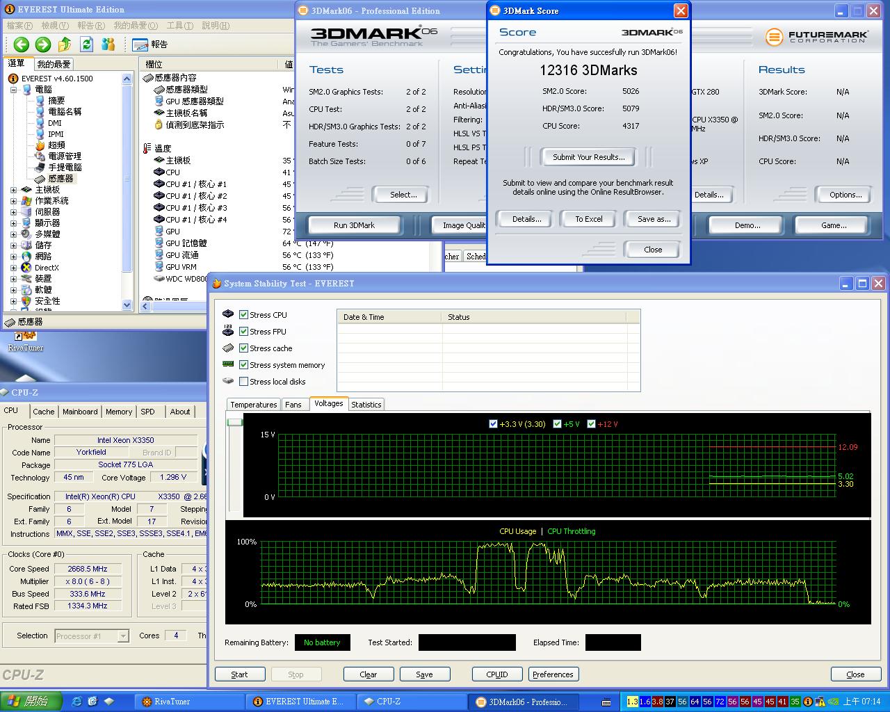Switch to the Statistics tab
Viewport: 890px width, 712px height.
366,405
